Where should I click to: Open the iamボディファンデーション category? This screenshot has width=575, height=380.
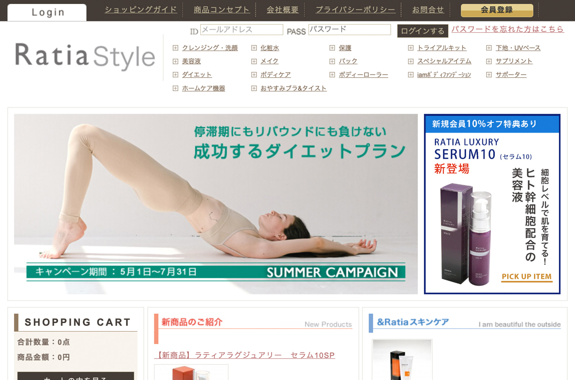pyautogui.click(x=444, y=75)
